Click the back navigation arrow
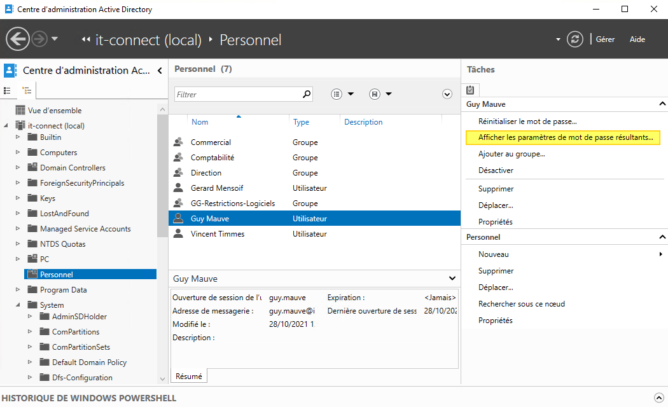The image size is (668, 407). click(x=17, y=39)
